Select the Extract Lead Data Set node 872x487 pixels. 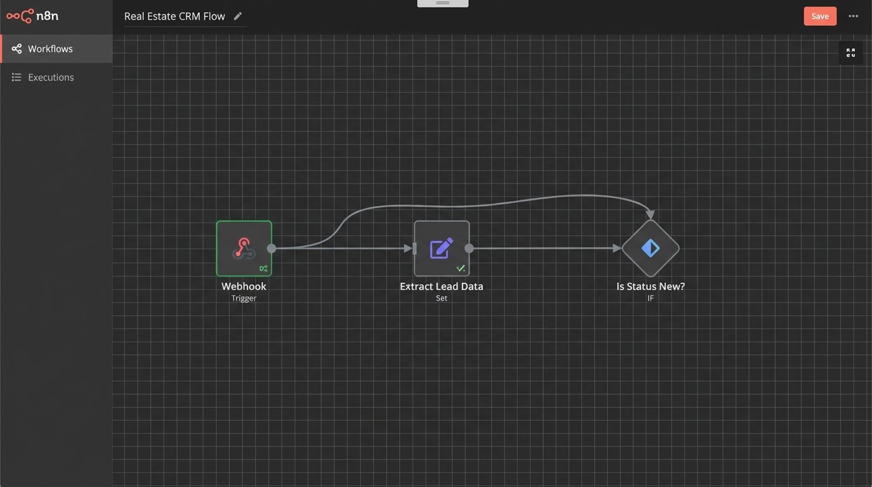click(x=441, y=247)
